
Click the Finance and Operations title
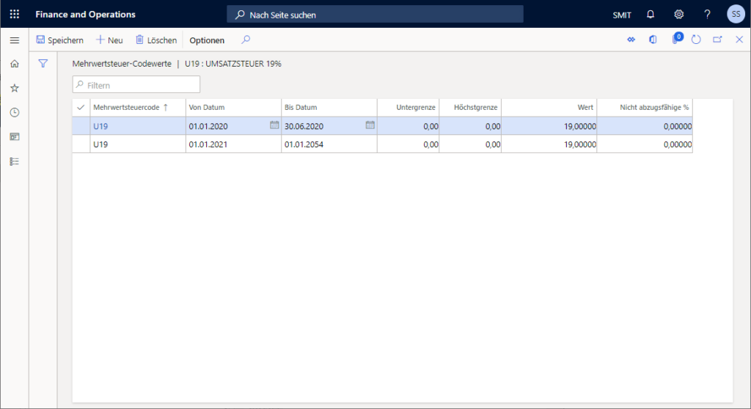tap(85, 15)
